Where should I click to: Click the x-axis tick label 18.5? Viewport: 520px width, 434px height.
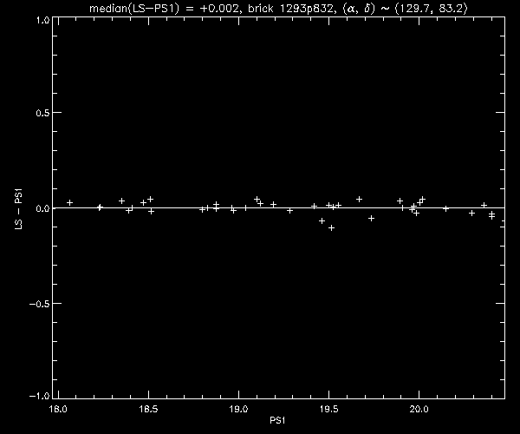click(x=148, y=409)
